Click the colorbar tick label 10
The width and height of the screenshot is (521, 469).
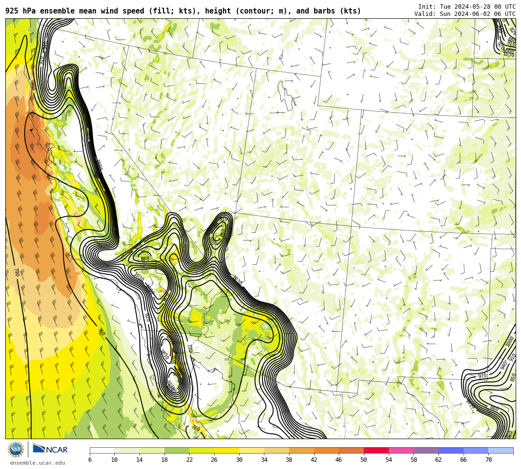click(x=114, y=460)
